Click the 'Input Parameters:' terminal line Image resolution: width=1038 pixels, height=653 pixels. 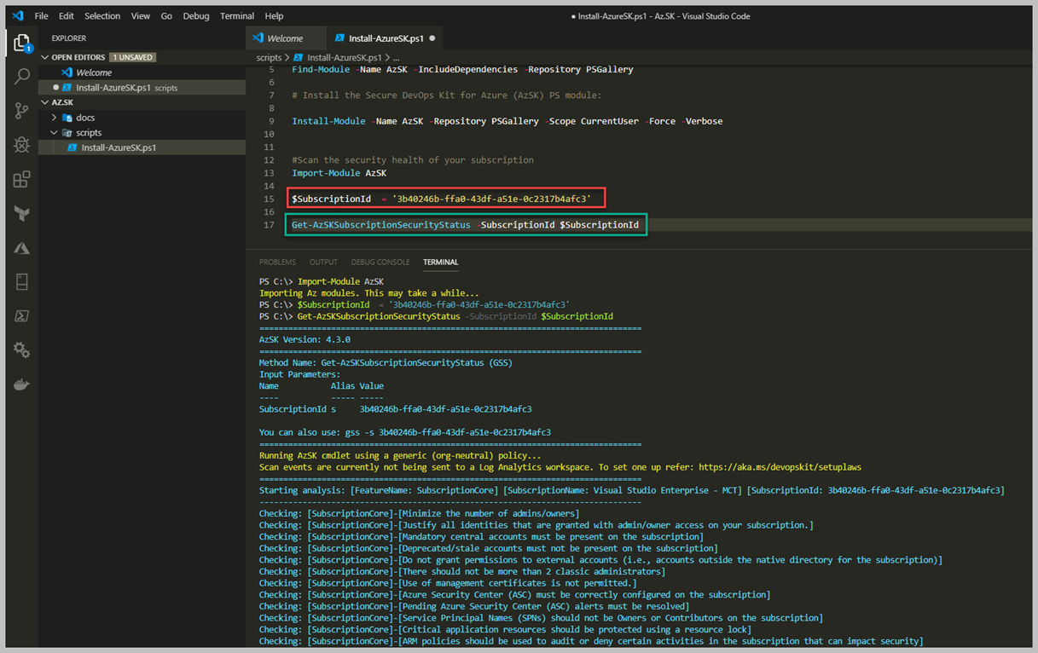click(299, 374)
